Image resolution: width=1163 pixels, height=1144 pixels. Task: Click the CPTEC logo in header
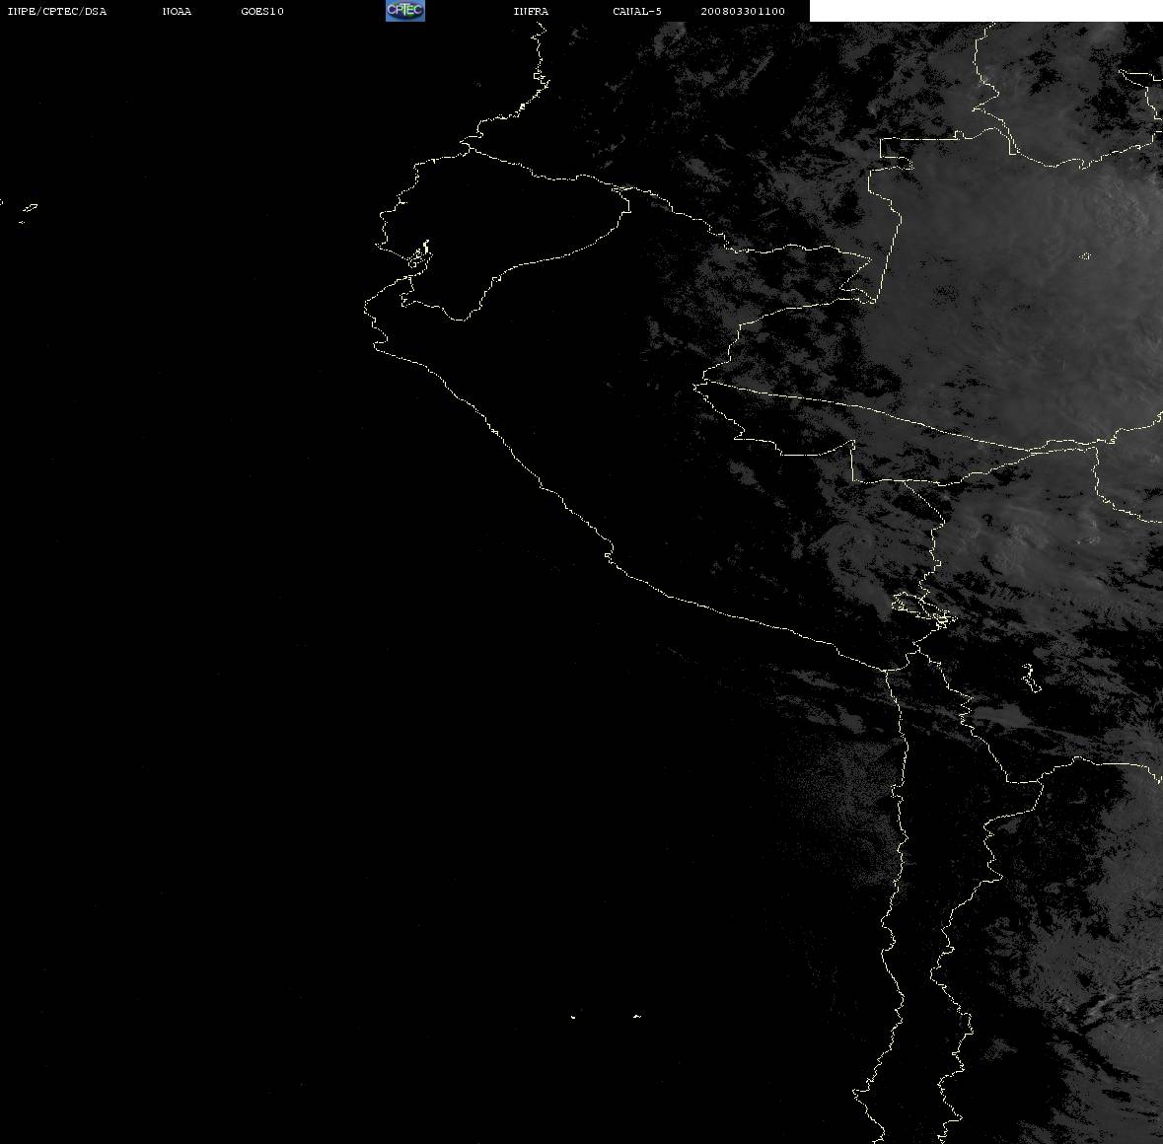[x=405, y=11]
